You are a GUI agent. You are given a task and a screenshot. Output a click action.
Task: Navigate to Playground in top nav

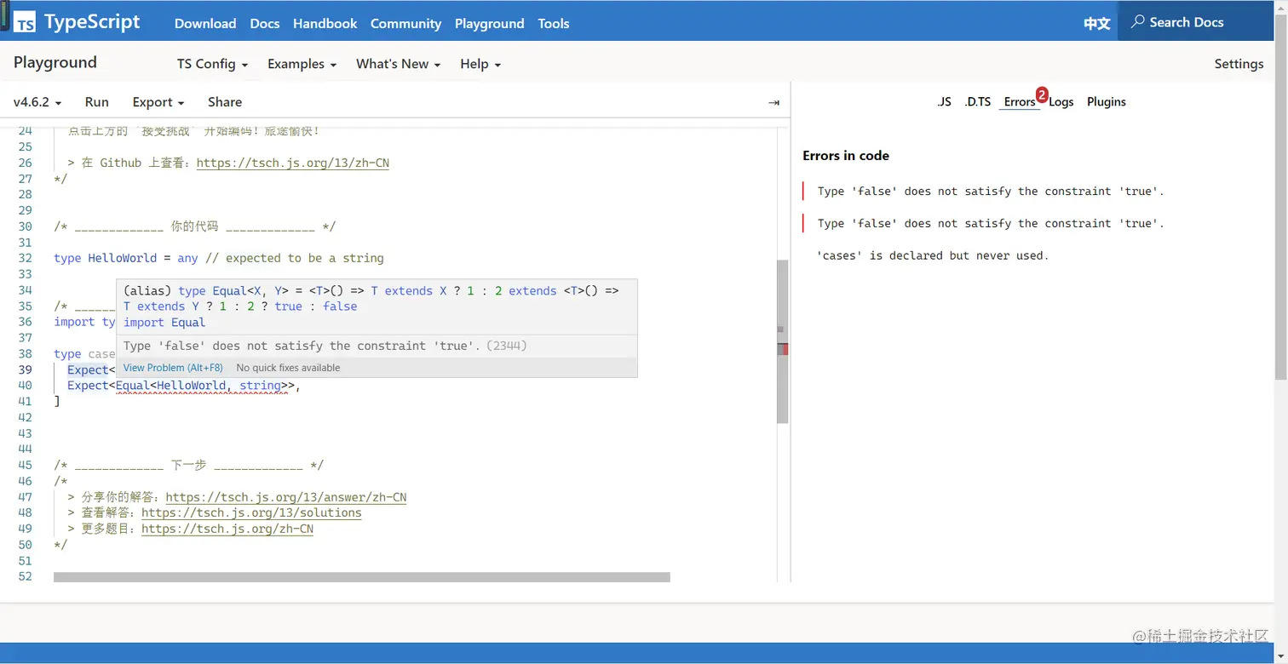(x=490, y=23)
